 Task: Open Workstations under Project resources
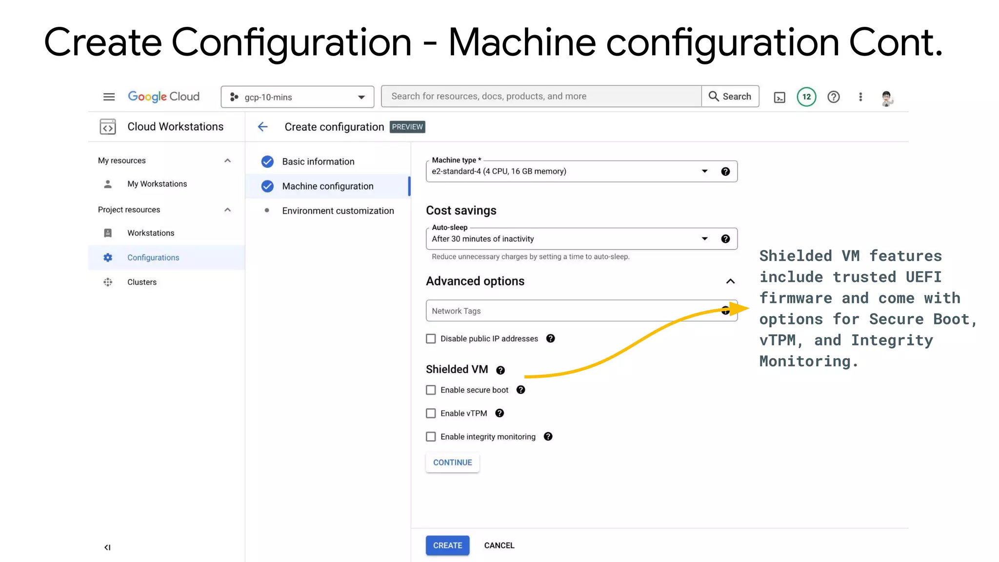[x=151, y=233]
